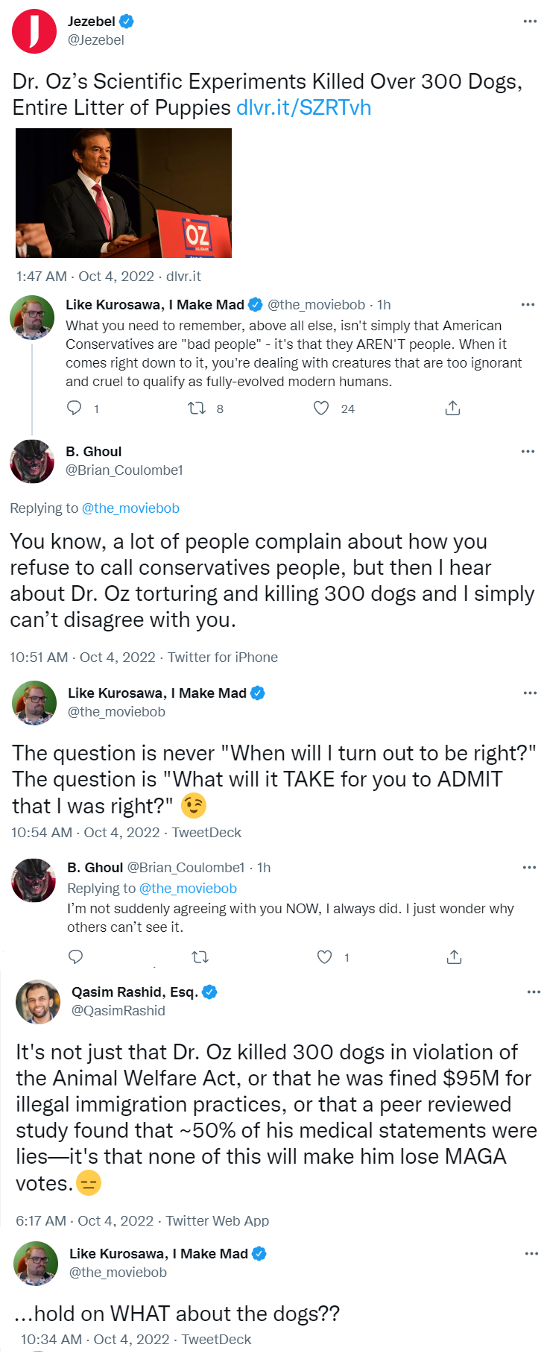This screenshot has height=1368, width=547.
Task: Retweet the moviebob tweet with 8 retweets
Action: 197,408
